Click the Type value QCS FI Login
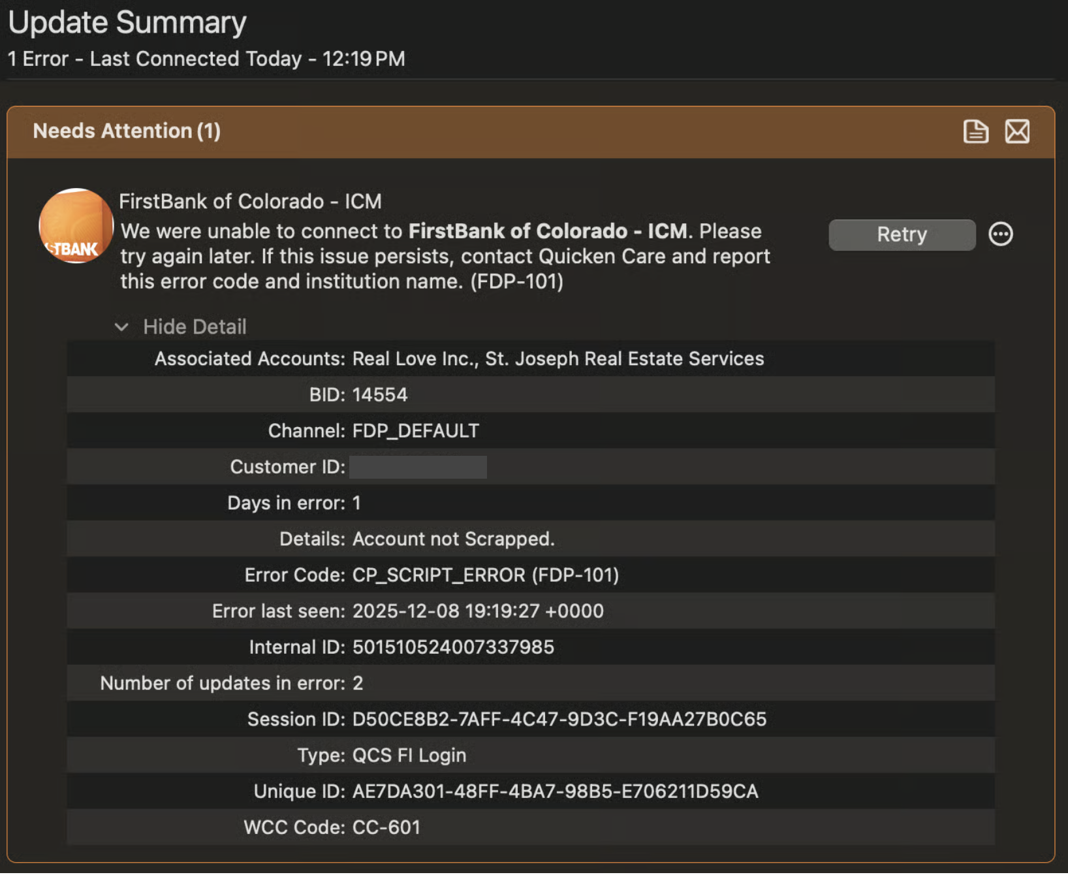Screen dimensions: 1068x879 pyautogui.click(x=409, y=756)
